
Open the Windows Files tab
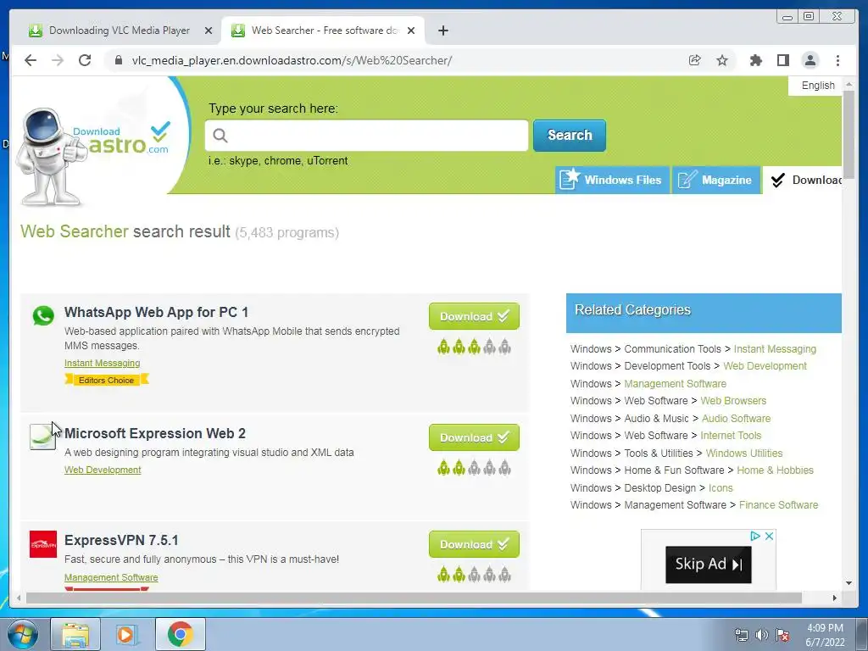(x=612, y=180)
